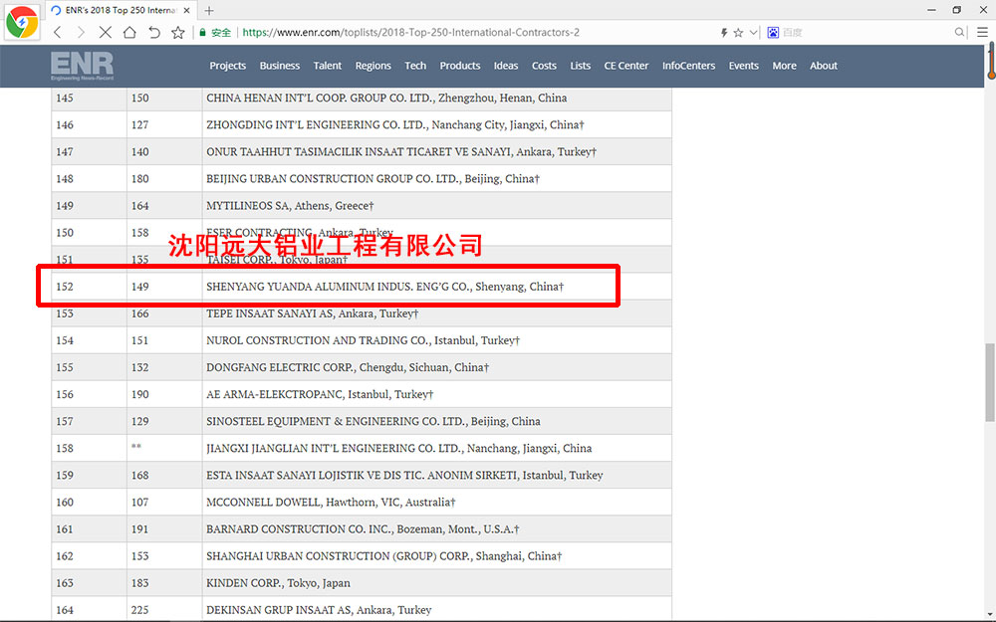
Task: Open the Lists menu
Action: [580, 66]
